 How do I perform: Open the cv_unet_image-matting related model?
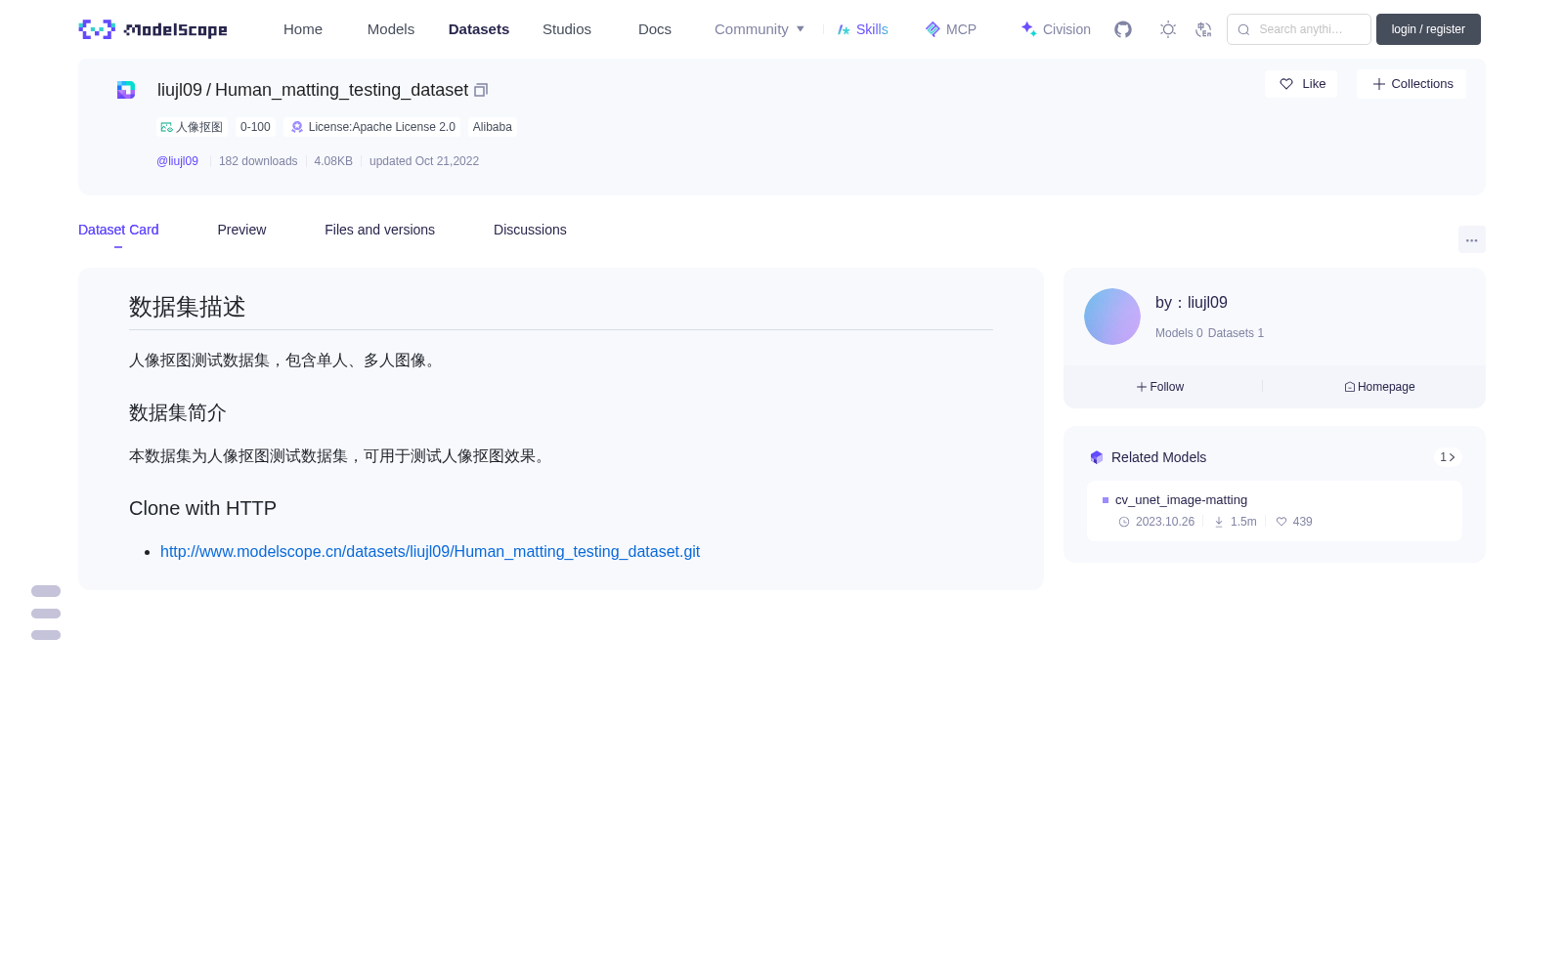point(1181,500)
